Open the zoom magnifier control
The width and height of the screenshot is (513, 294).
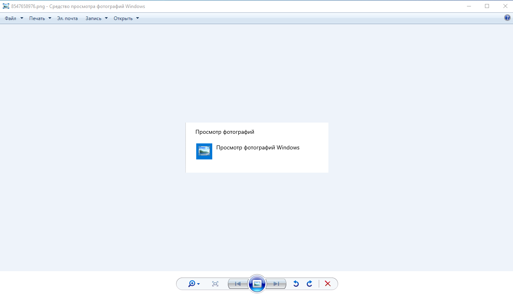[194, 284]
